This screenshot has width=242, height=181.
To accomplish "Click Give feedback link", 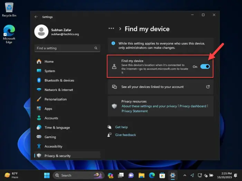I will coord(125,135).
